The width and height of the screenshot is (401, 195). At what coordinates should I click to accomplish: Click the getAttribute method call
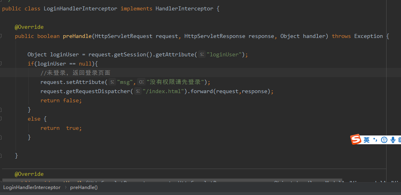175,55
